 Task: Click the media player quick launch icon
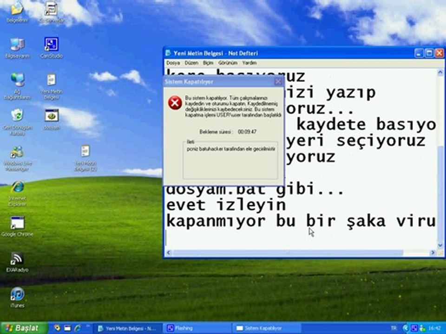57,328
